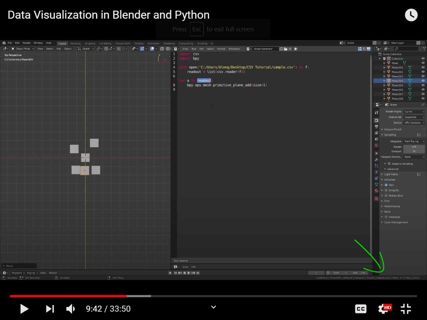This screenshot has height=320, width=427.
Task: Open the World properties tab icon
Action: click(376, 145)
